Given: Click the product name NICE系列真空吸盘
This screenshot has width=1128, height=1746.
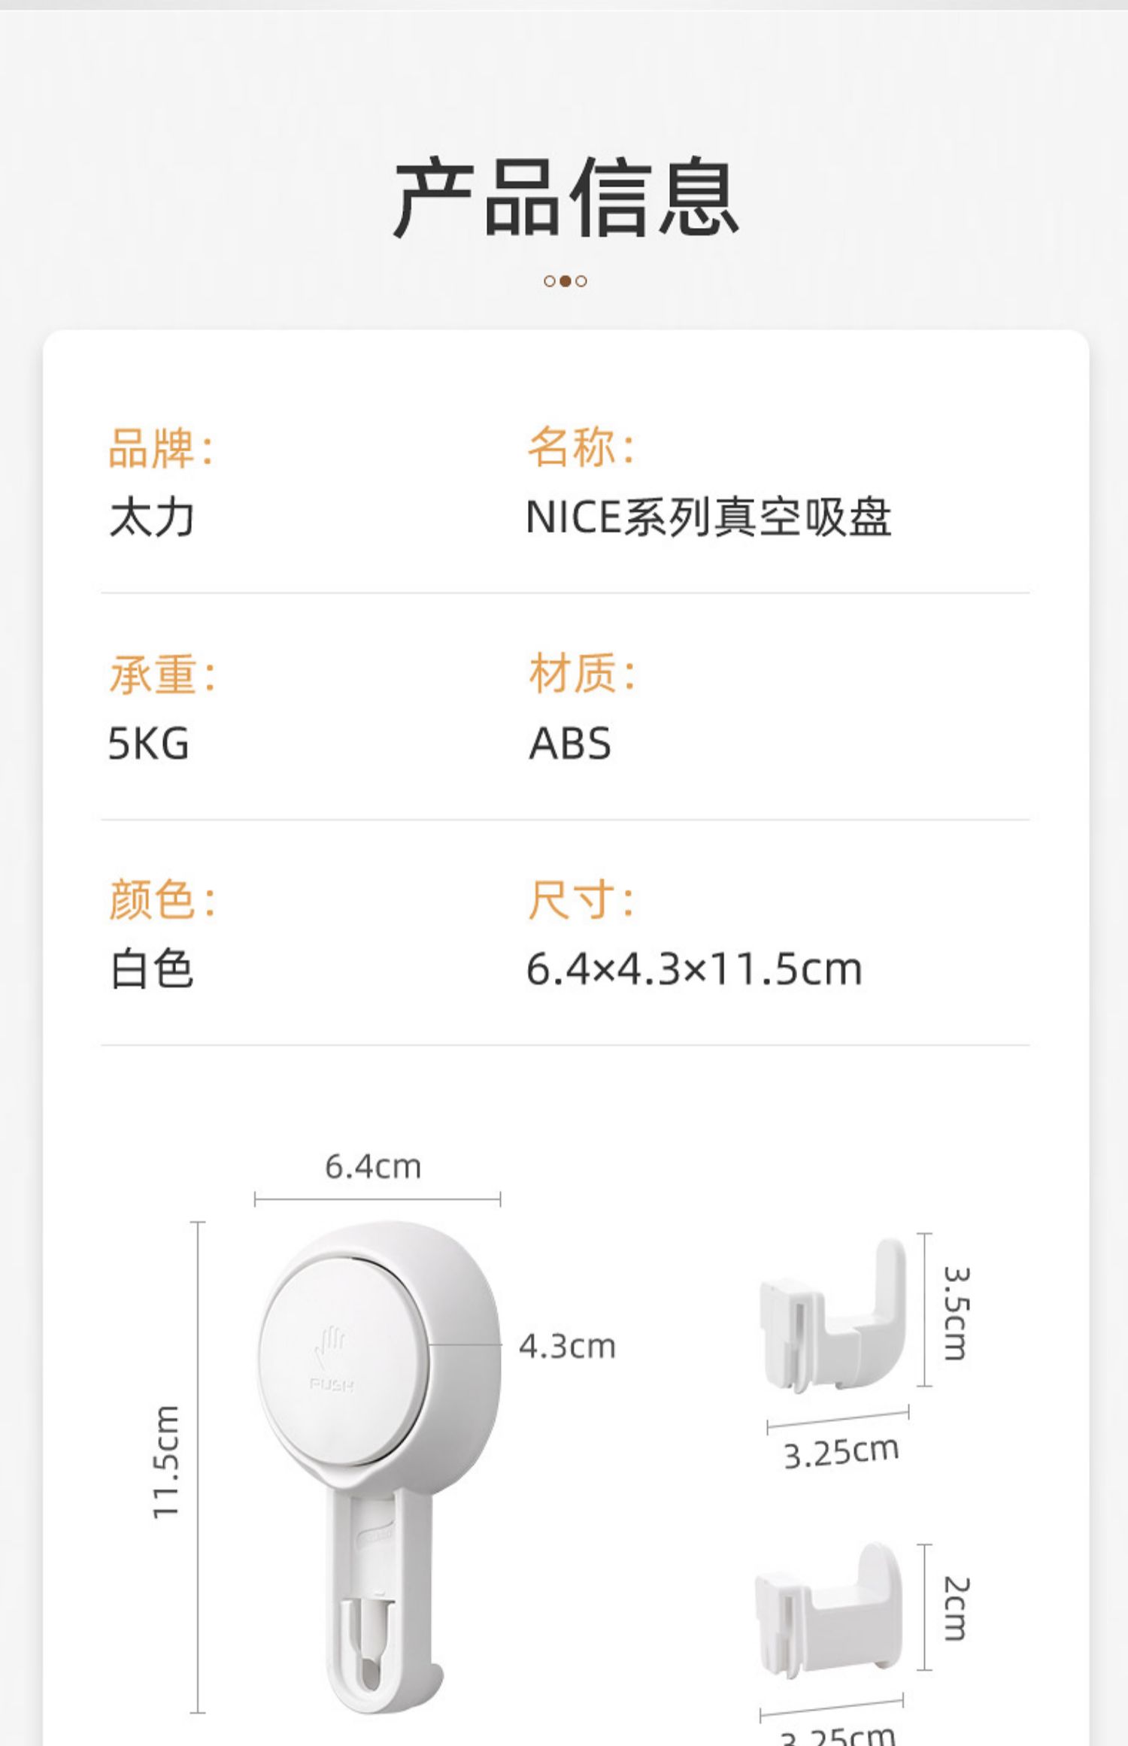Looking at the screenshot, I should [708, 518].
